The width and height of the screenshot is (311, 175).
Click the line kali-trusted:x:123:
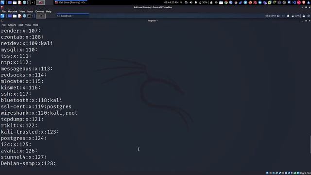pos(30,132)
